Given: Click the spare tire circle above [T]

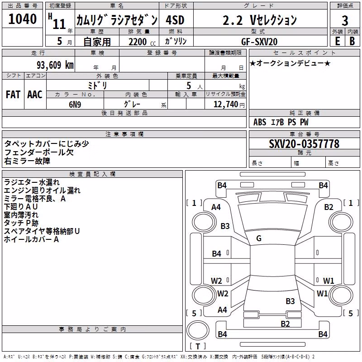Looking at the screenshot, I should pyautogui.click(x=198, y=330).
